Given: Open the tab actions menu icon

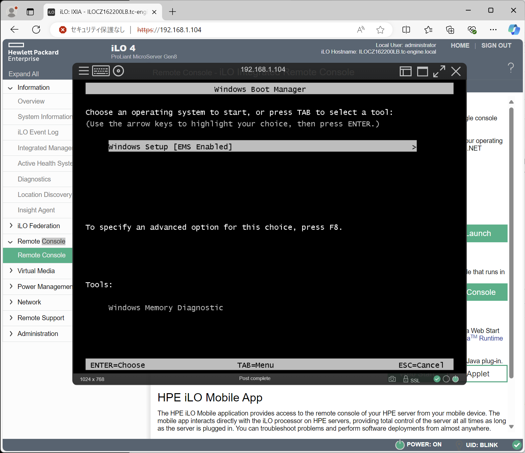Looking at the screenshot, I should click(30, 12).
